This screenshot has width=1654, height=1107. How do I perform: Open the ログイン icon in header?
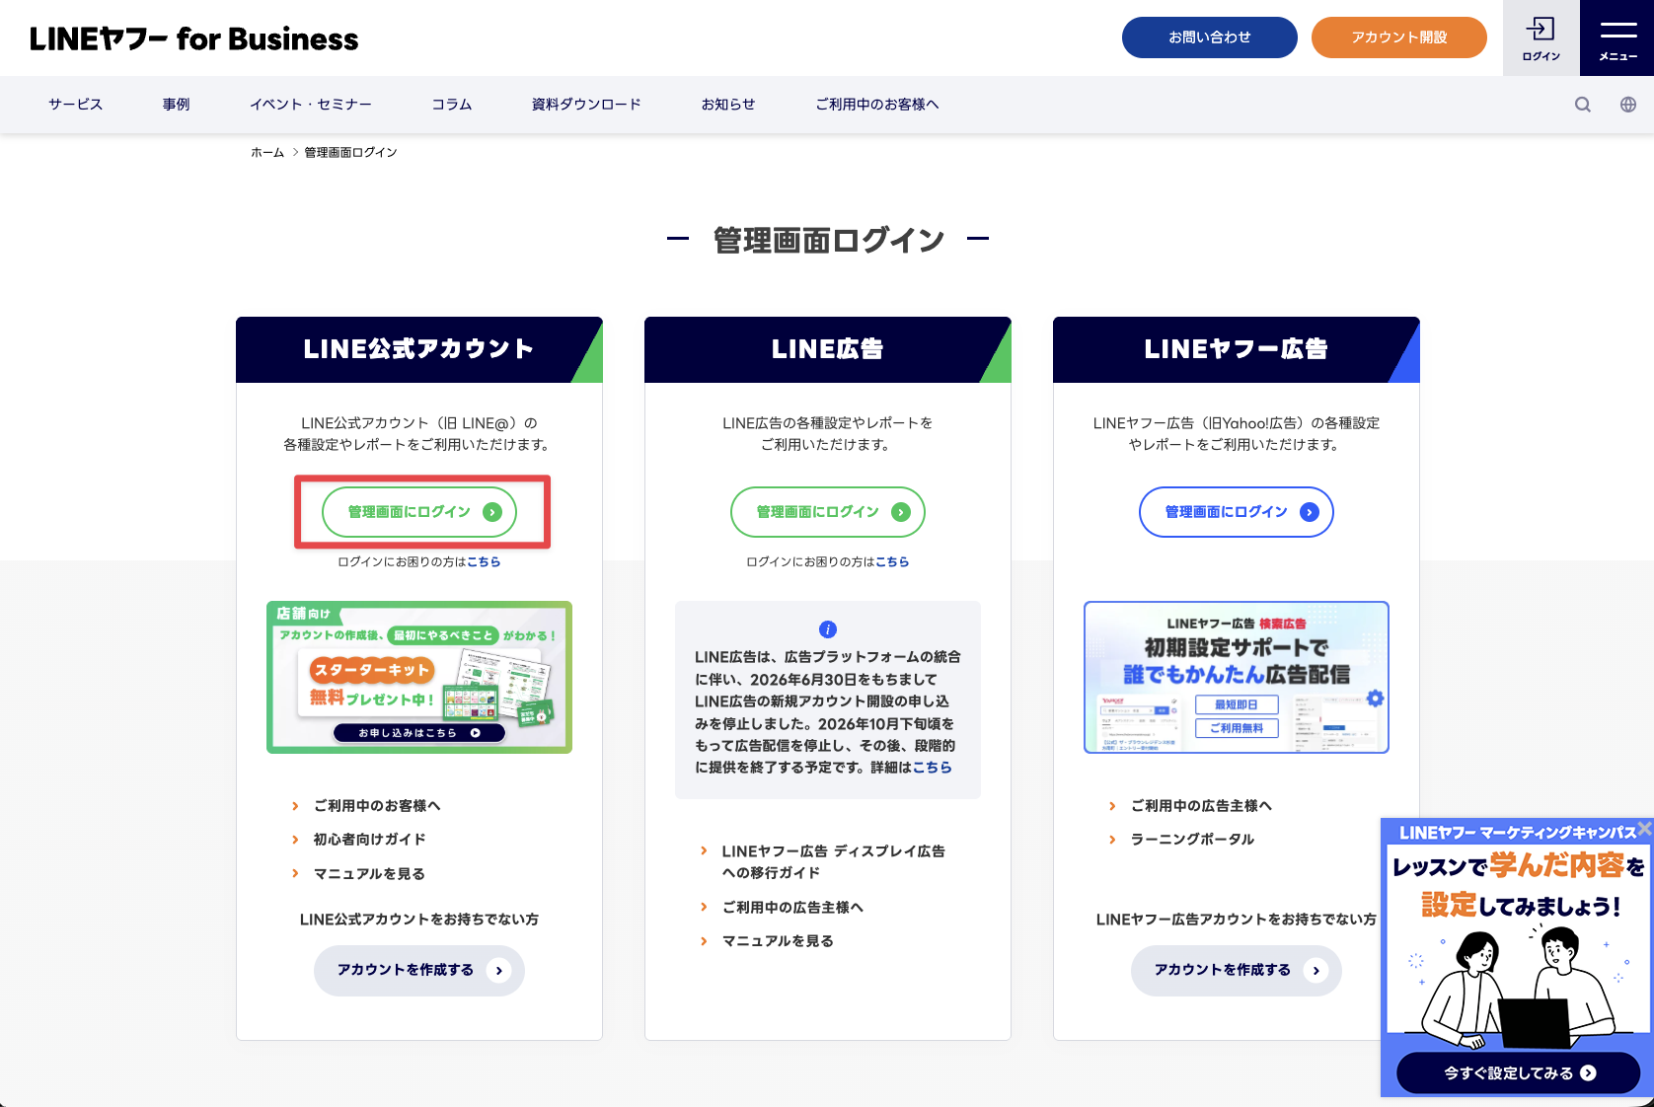(1541, 37)
